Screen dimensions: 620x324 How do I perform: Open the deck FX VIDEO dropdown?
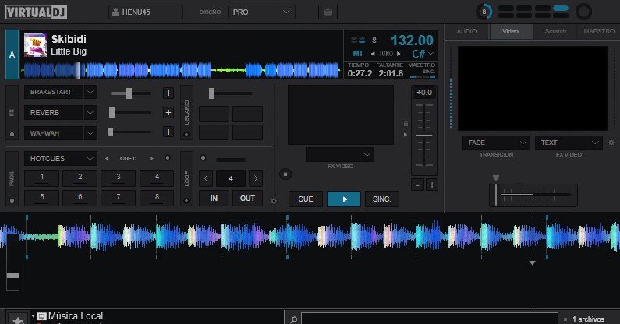point(340,155)
